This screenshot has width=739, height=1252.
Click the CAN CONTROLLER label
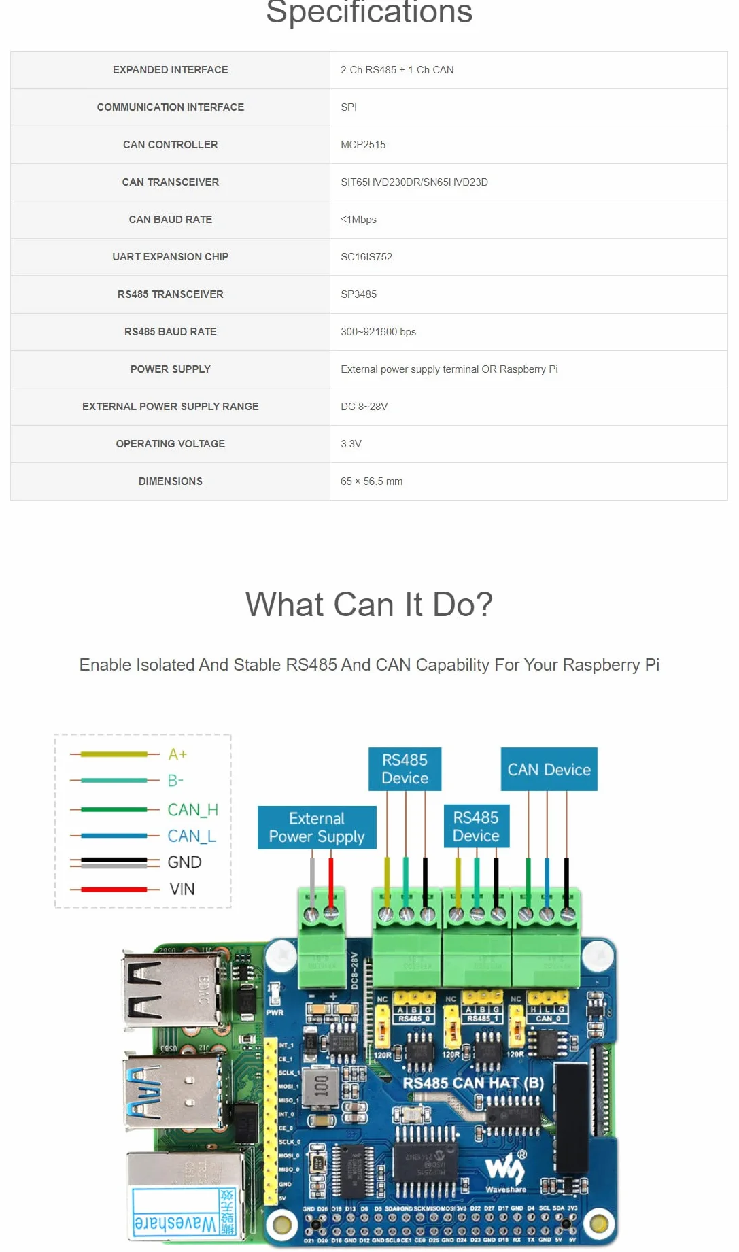[170, 145]
